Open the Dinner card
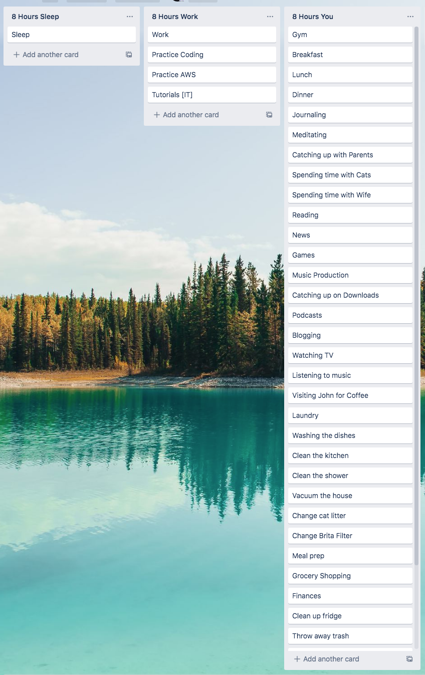 click(350, 95)
